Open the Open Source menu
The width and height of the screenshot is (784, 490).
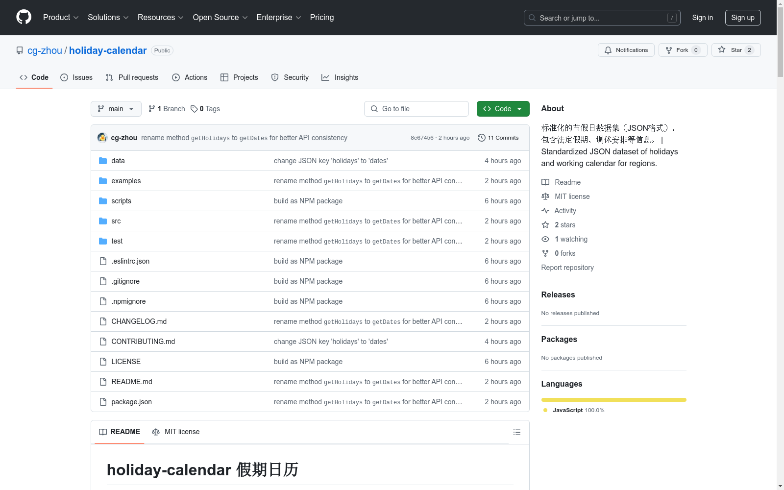pos(220,17)
